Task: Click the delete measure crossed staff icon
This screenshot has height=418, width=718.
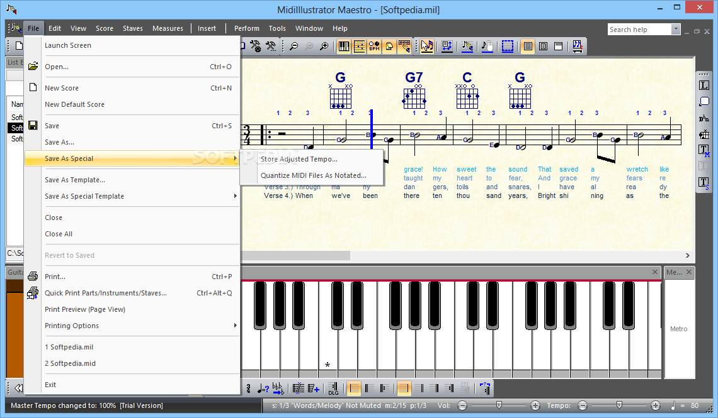Action: [298, 388]
